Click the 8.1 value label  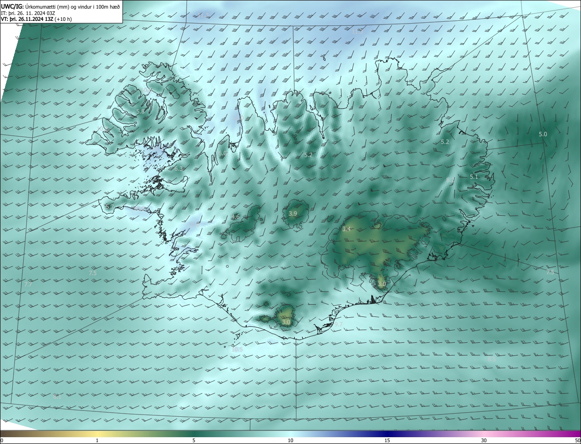click(x=57, y=396)
